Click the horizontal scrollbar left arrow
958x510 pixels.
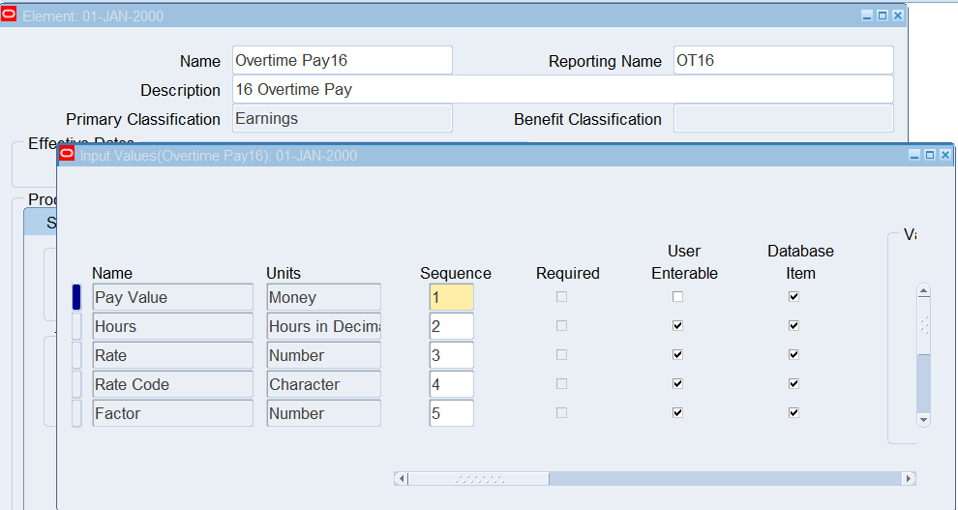pos(403,479)
